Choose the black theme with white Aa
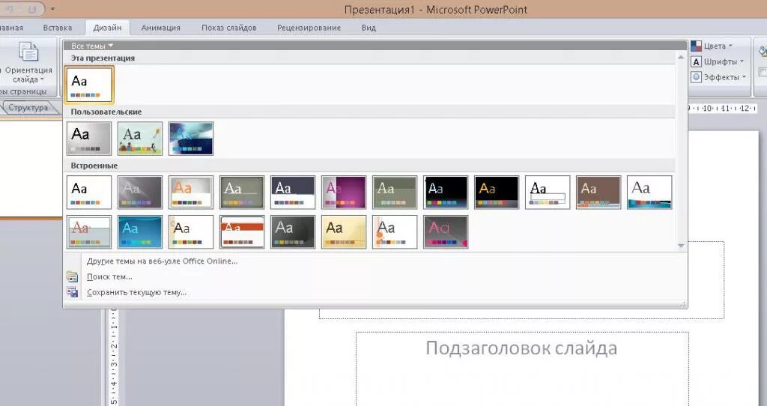Viewport: 767px width, 406px height. pos(446,193)
